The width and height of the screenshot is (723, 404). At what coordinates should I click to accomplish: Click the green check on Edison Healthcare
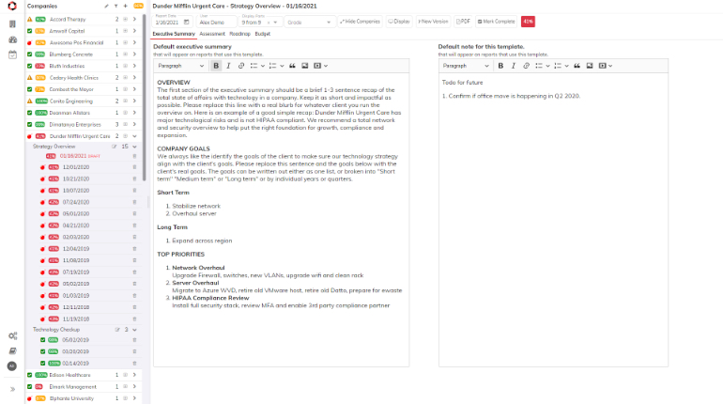pyautogui.click(x=29, y=375)
